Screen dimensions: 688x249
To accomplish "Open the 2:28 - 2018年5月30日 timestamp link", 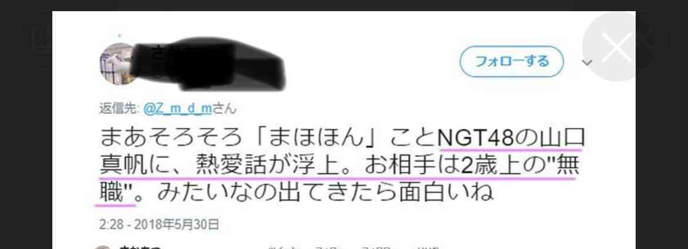I will pyautogui.click(x=159, y=225).
